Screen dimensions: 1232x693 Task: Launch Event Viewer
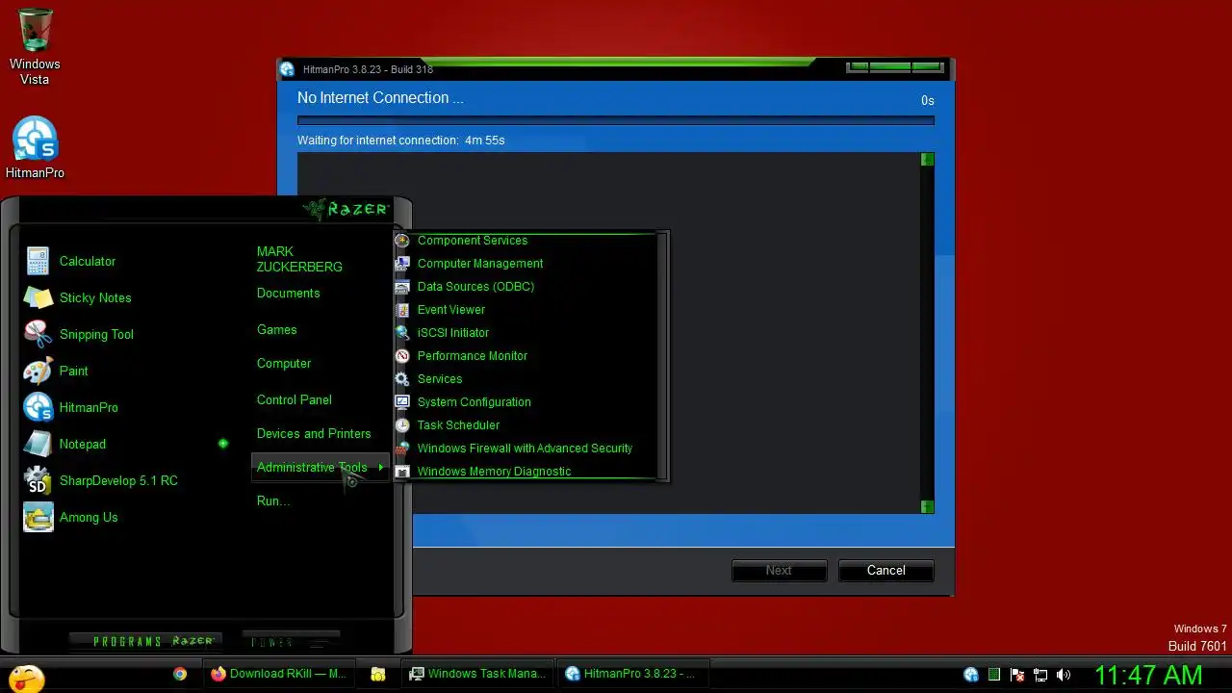[x=450, y=309]
